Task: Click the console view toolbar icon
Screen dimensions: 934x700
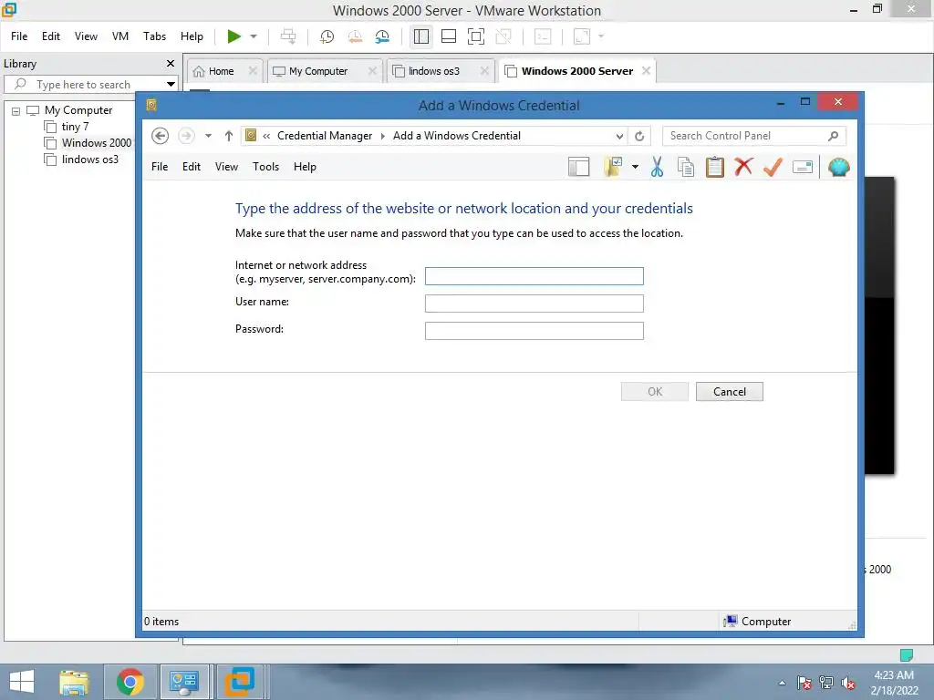Action: click(543, 36)
